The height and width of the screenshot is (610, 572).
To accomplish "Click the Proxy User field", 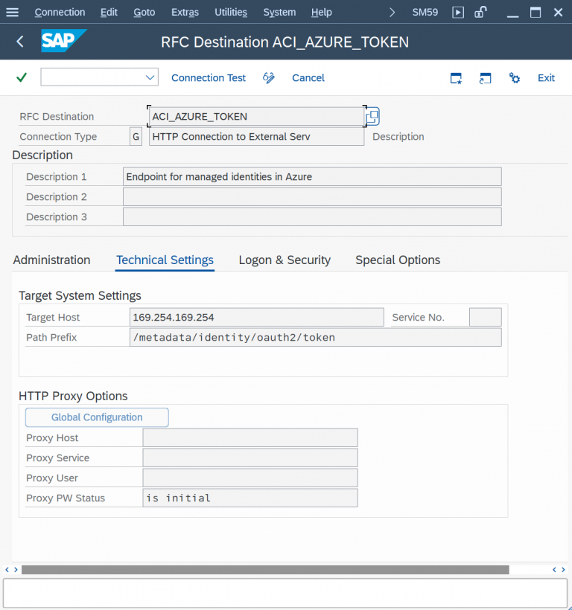I will (250, 478).
